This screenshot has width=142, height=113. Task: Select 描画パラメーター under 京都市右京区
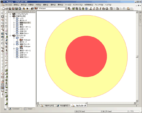point(25,23)
